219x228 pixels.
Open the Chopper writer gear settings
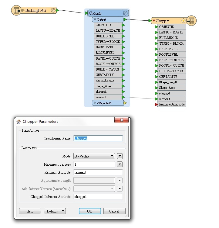184,21
